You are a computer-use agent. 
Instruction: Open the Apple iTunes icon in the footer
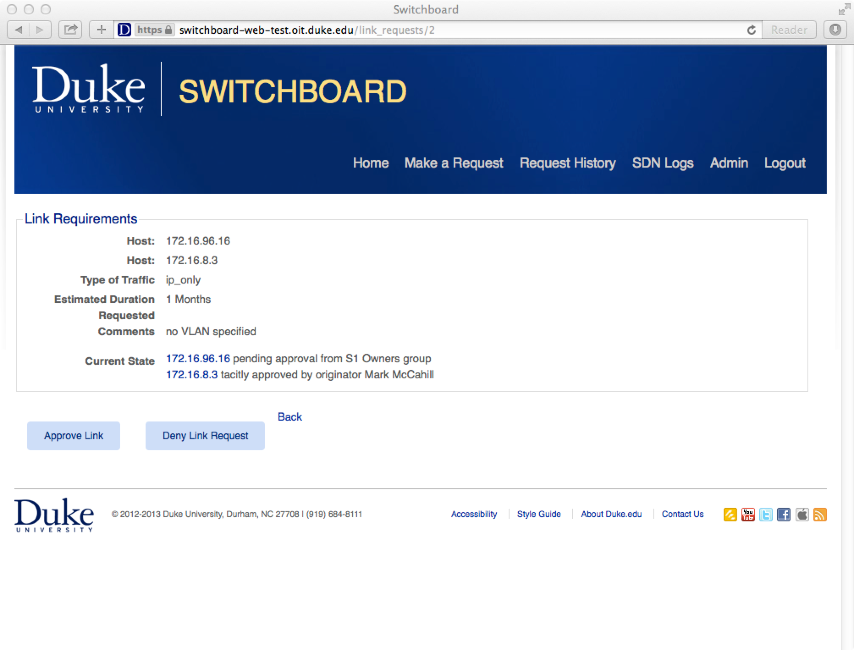point(802,515)
